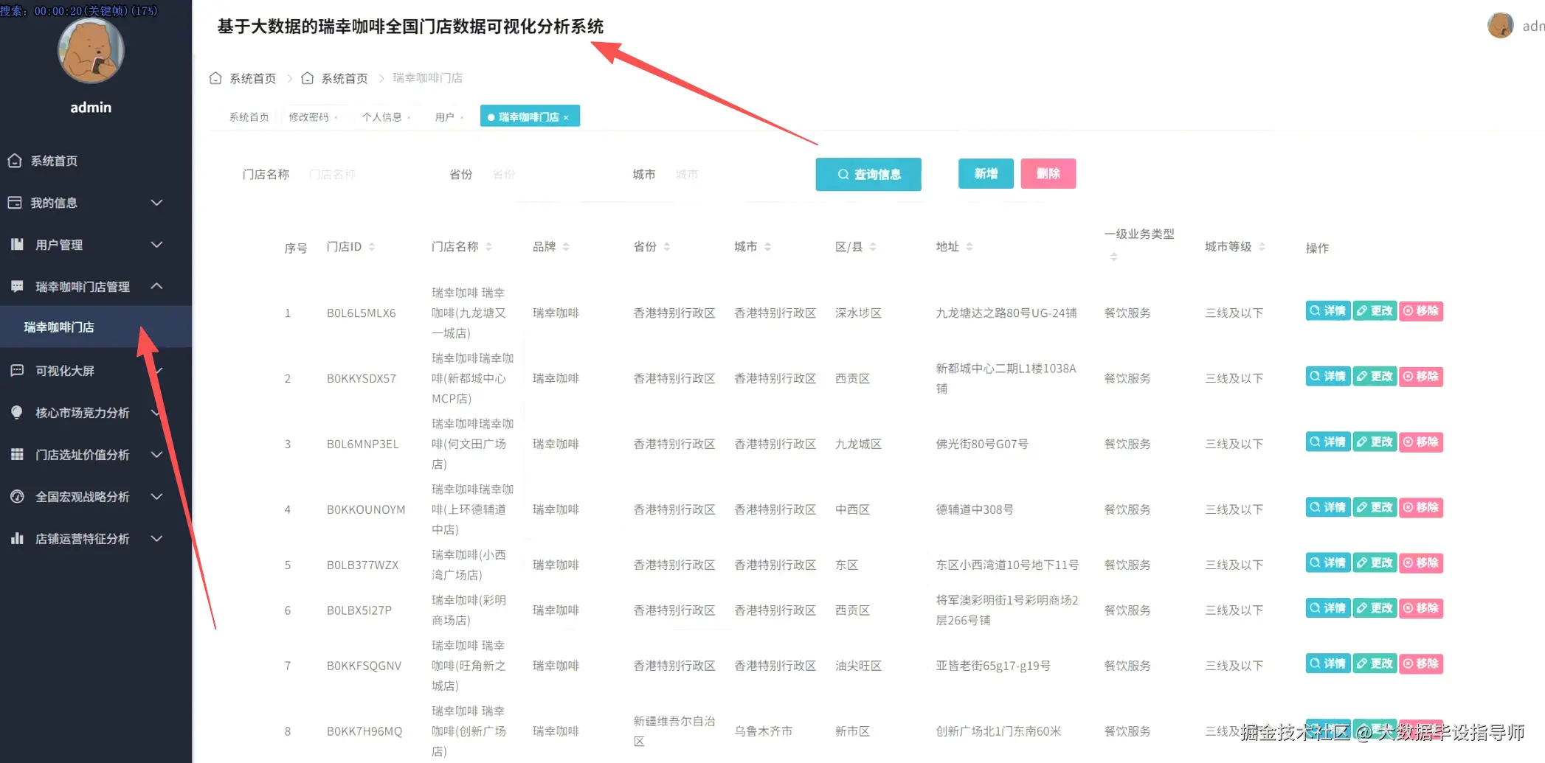
Task: Sort by 城市 column
Action: 767,247
